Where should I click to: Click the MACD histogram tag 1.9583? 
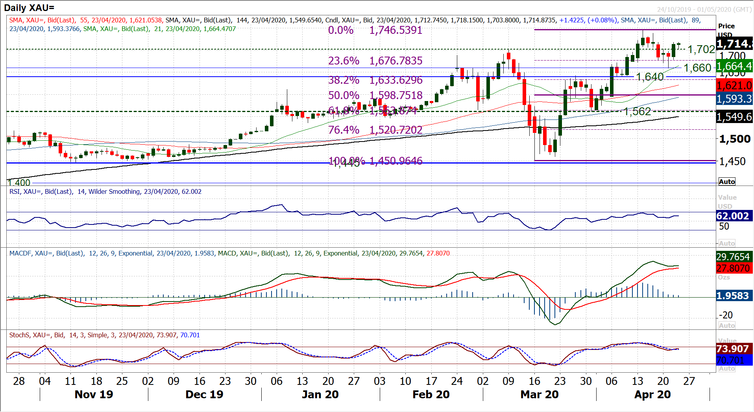tap(734, 296)
